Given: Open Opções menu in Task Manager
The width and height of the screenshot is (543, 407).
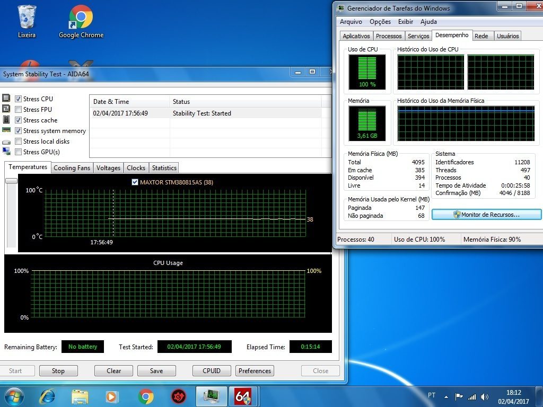Looking at the screenshot, I should click(380, 21).
